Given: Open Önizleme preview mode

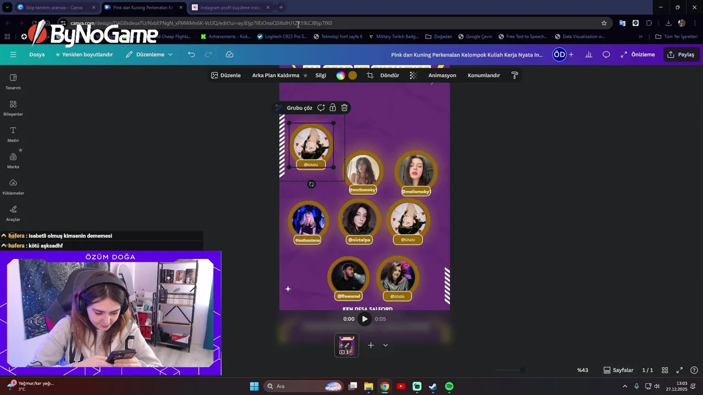Looking at the screenshot, I should point(638,54).
